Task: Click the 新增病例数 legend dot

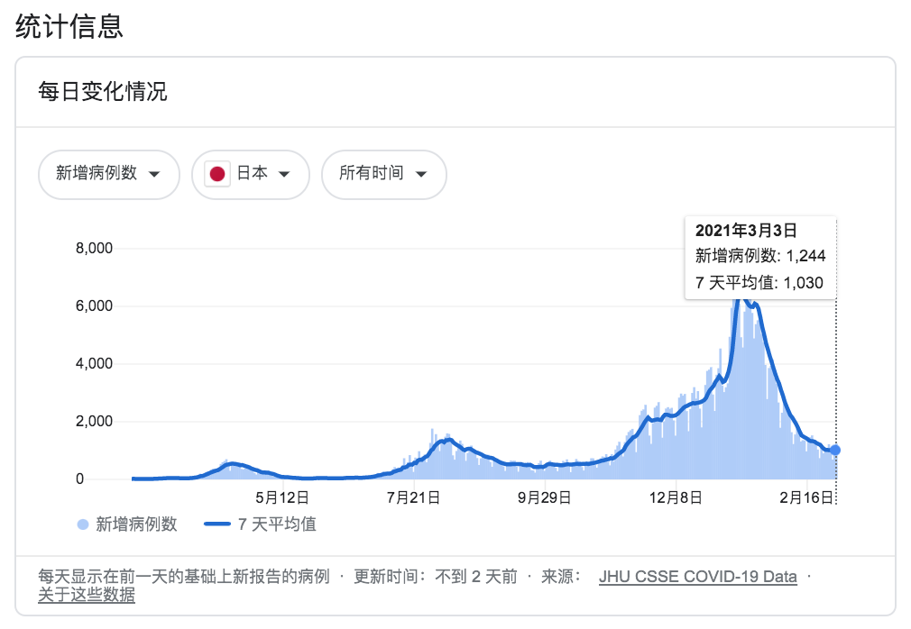Action: tap(82, 524)
